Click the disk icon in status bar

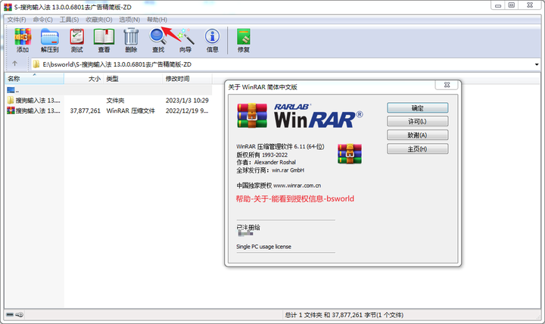(x=10, y=315)
